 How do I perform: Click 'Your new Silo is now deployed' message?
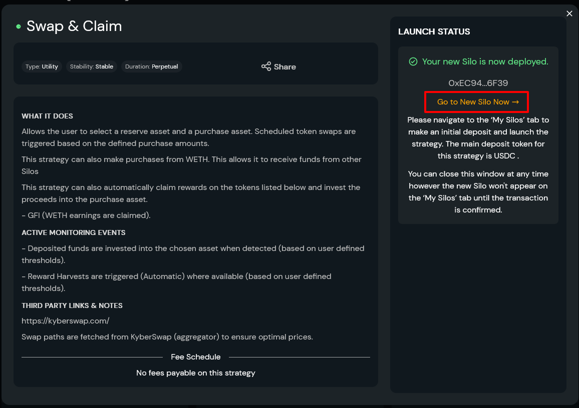485,61
